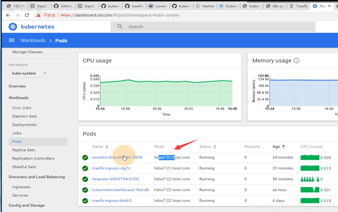
Task: Click green status check for heapster pod
Action: (x=85, y=179)
